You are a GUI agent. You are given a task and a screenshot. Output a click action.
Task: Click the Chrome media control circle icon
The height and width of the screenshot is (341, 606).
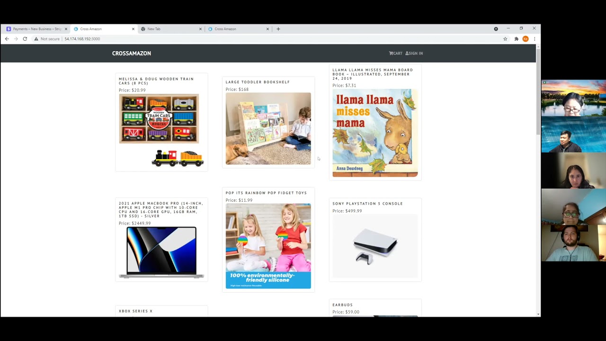coord(496,29)
